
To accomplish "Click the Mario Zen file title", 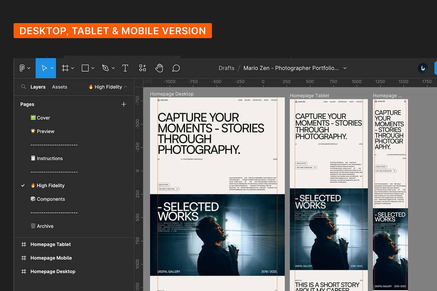I will (x=291, y=68).
